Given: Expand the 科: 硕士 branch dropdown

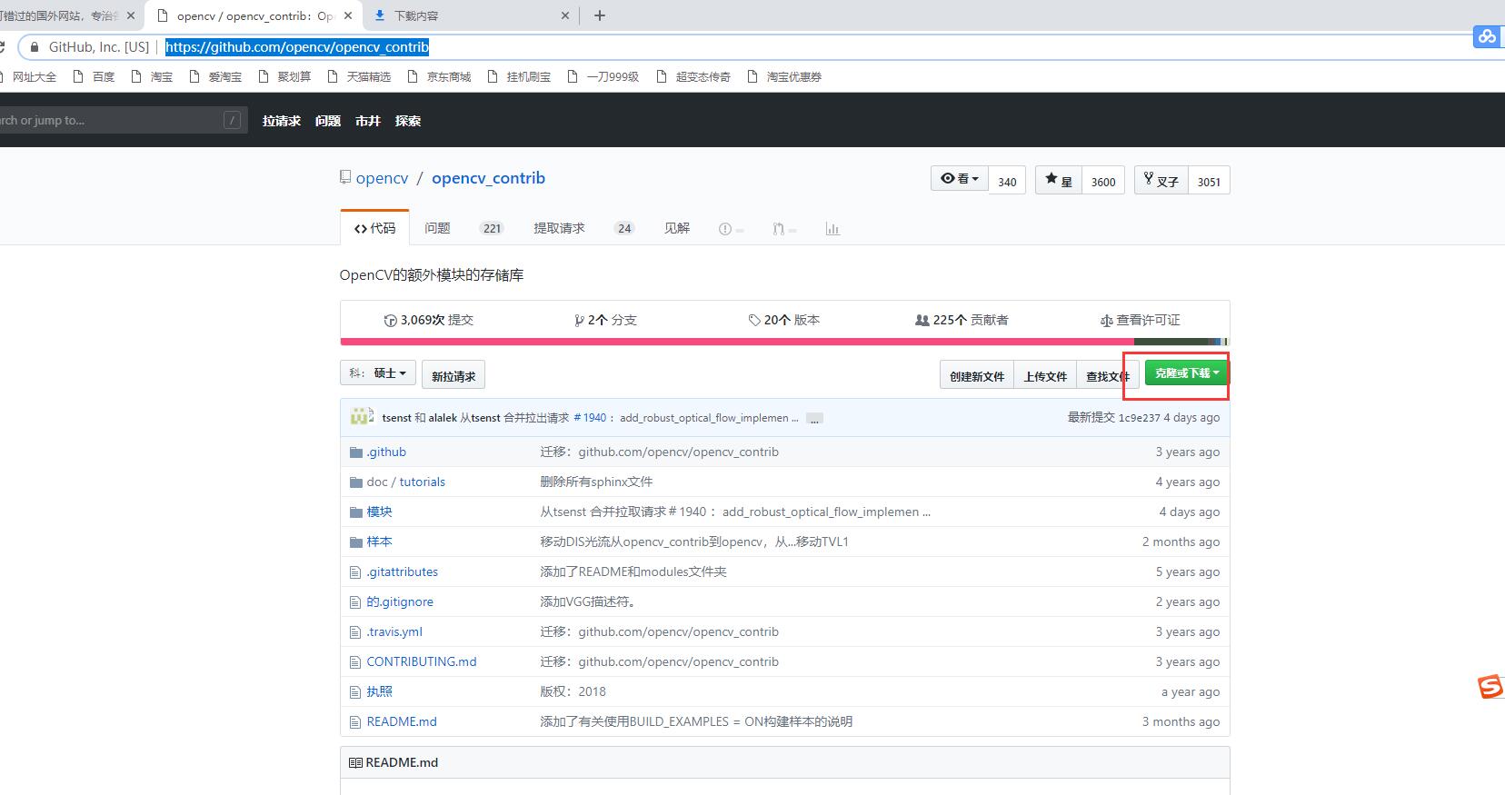Looking at the screenshot, I should [x=378, y=373].
